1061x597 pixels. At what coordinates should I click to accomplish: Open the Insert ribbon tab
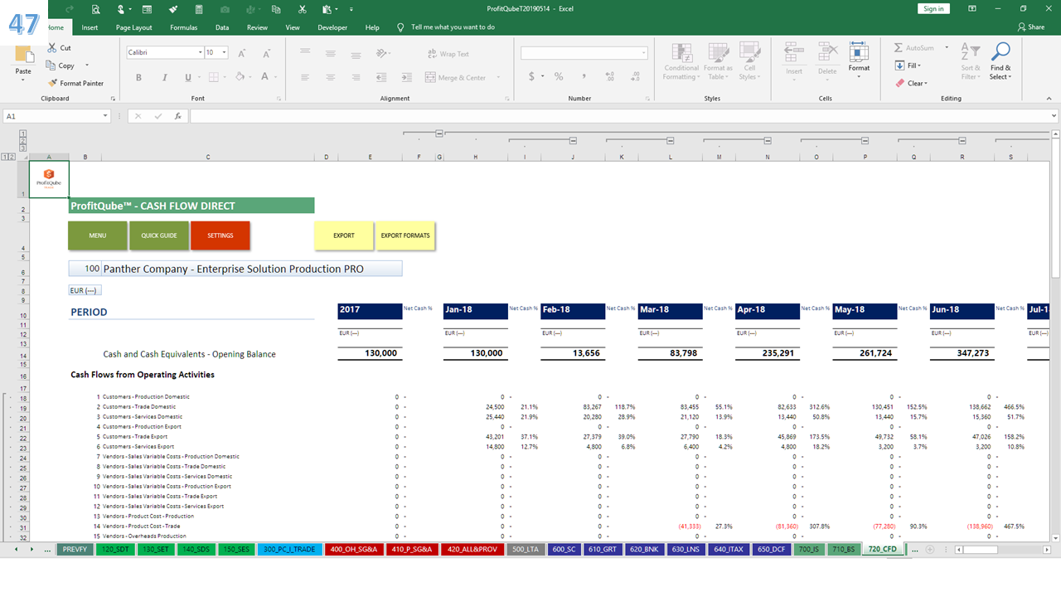click(x=90, y=27)
